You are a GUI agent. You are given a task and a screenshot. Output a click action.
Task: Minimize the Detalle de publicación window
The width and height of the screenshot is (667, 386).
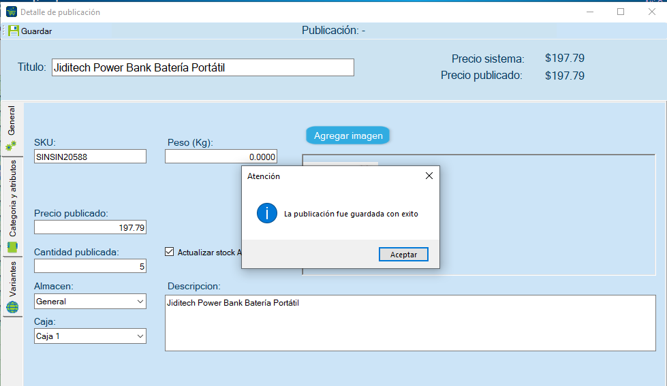(x=589, y=12)
